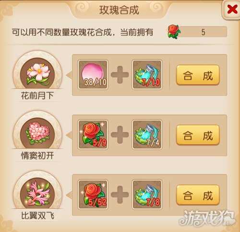240x232 pixels.
Task: Select the 花前月下 label text
Action: coord(37,95)
